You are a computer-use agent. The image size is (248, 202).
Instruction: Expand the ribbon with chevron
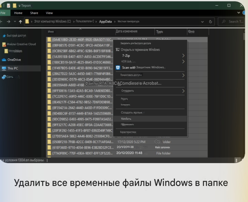tap(238, 13)
